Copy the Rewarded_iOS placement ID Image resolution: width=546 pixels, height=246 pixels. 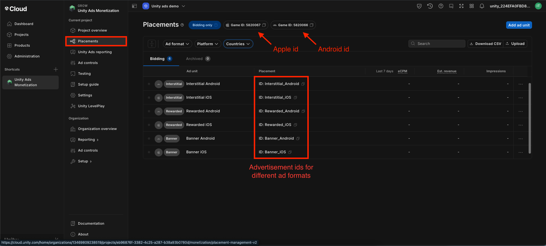pyautogui.click(x=295, y=125)
